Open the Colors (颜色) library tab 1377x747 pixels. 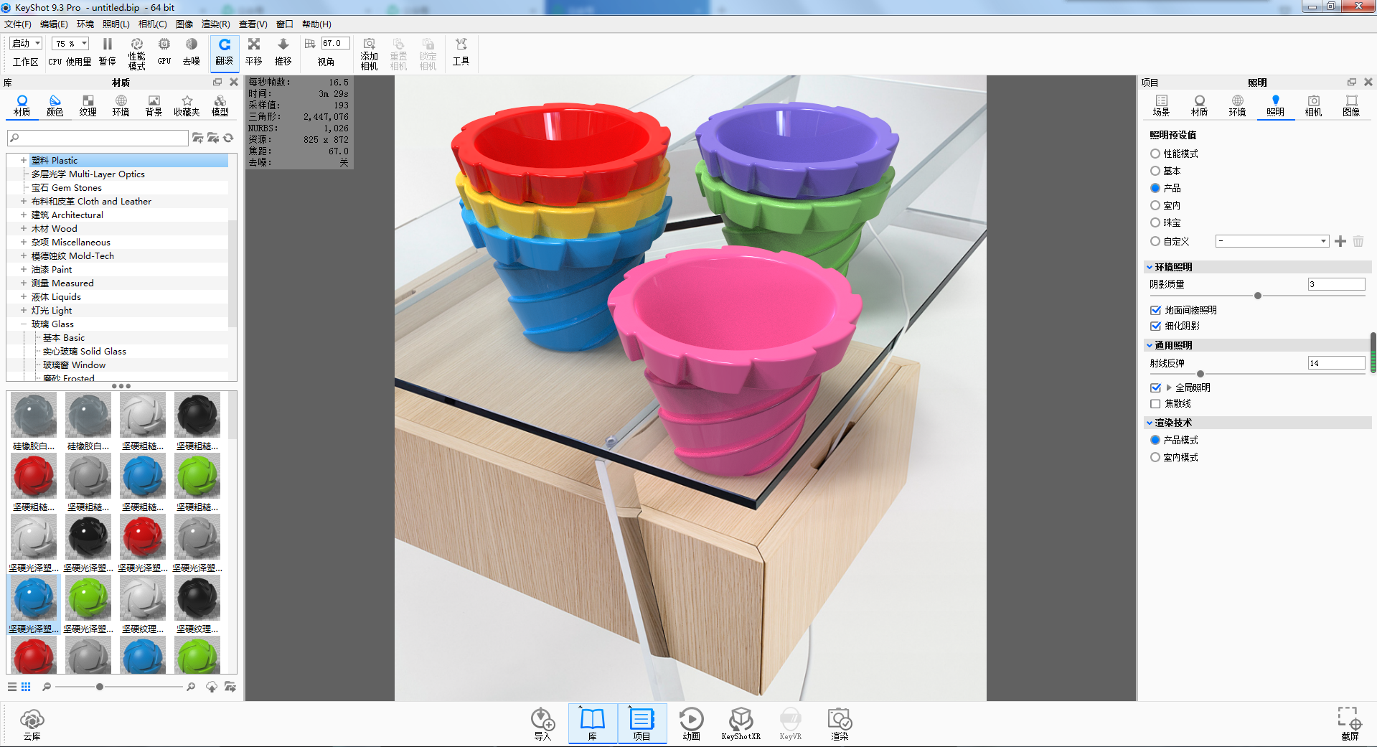click(55, 105)
